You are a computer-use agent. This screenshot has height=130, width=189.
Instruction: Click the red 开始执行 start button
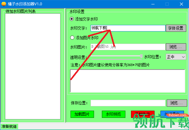tap(143, 114)
